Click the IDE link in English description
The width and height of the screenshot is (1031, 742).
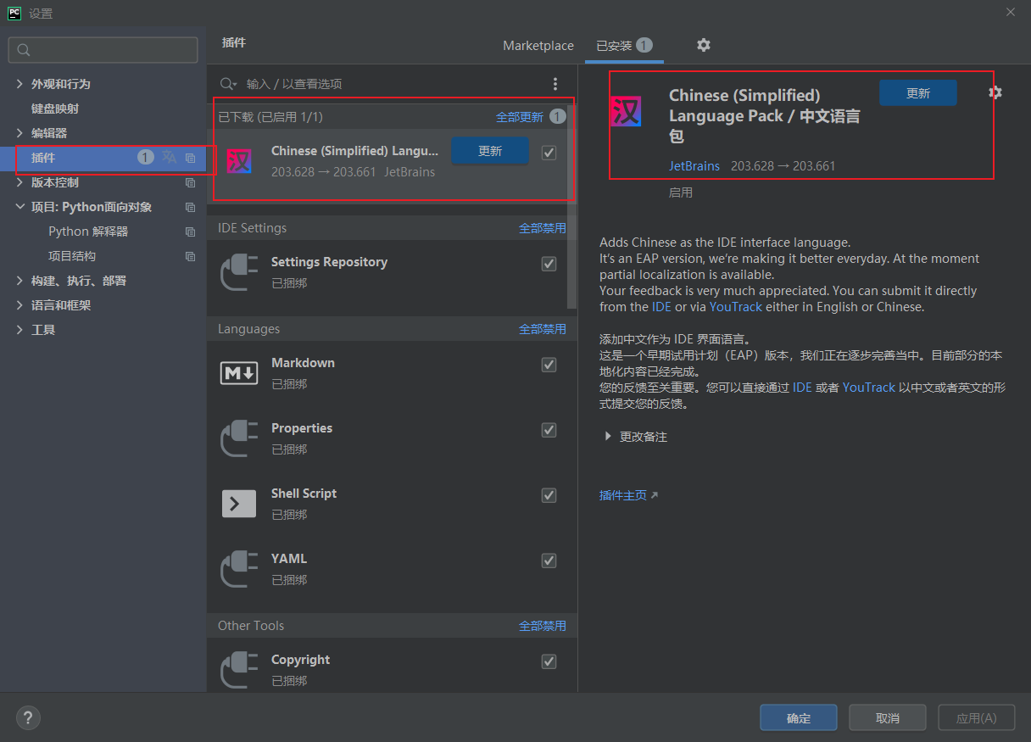tap(661, 307)
